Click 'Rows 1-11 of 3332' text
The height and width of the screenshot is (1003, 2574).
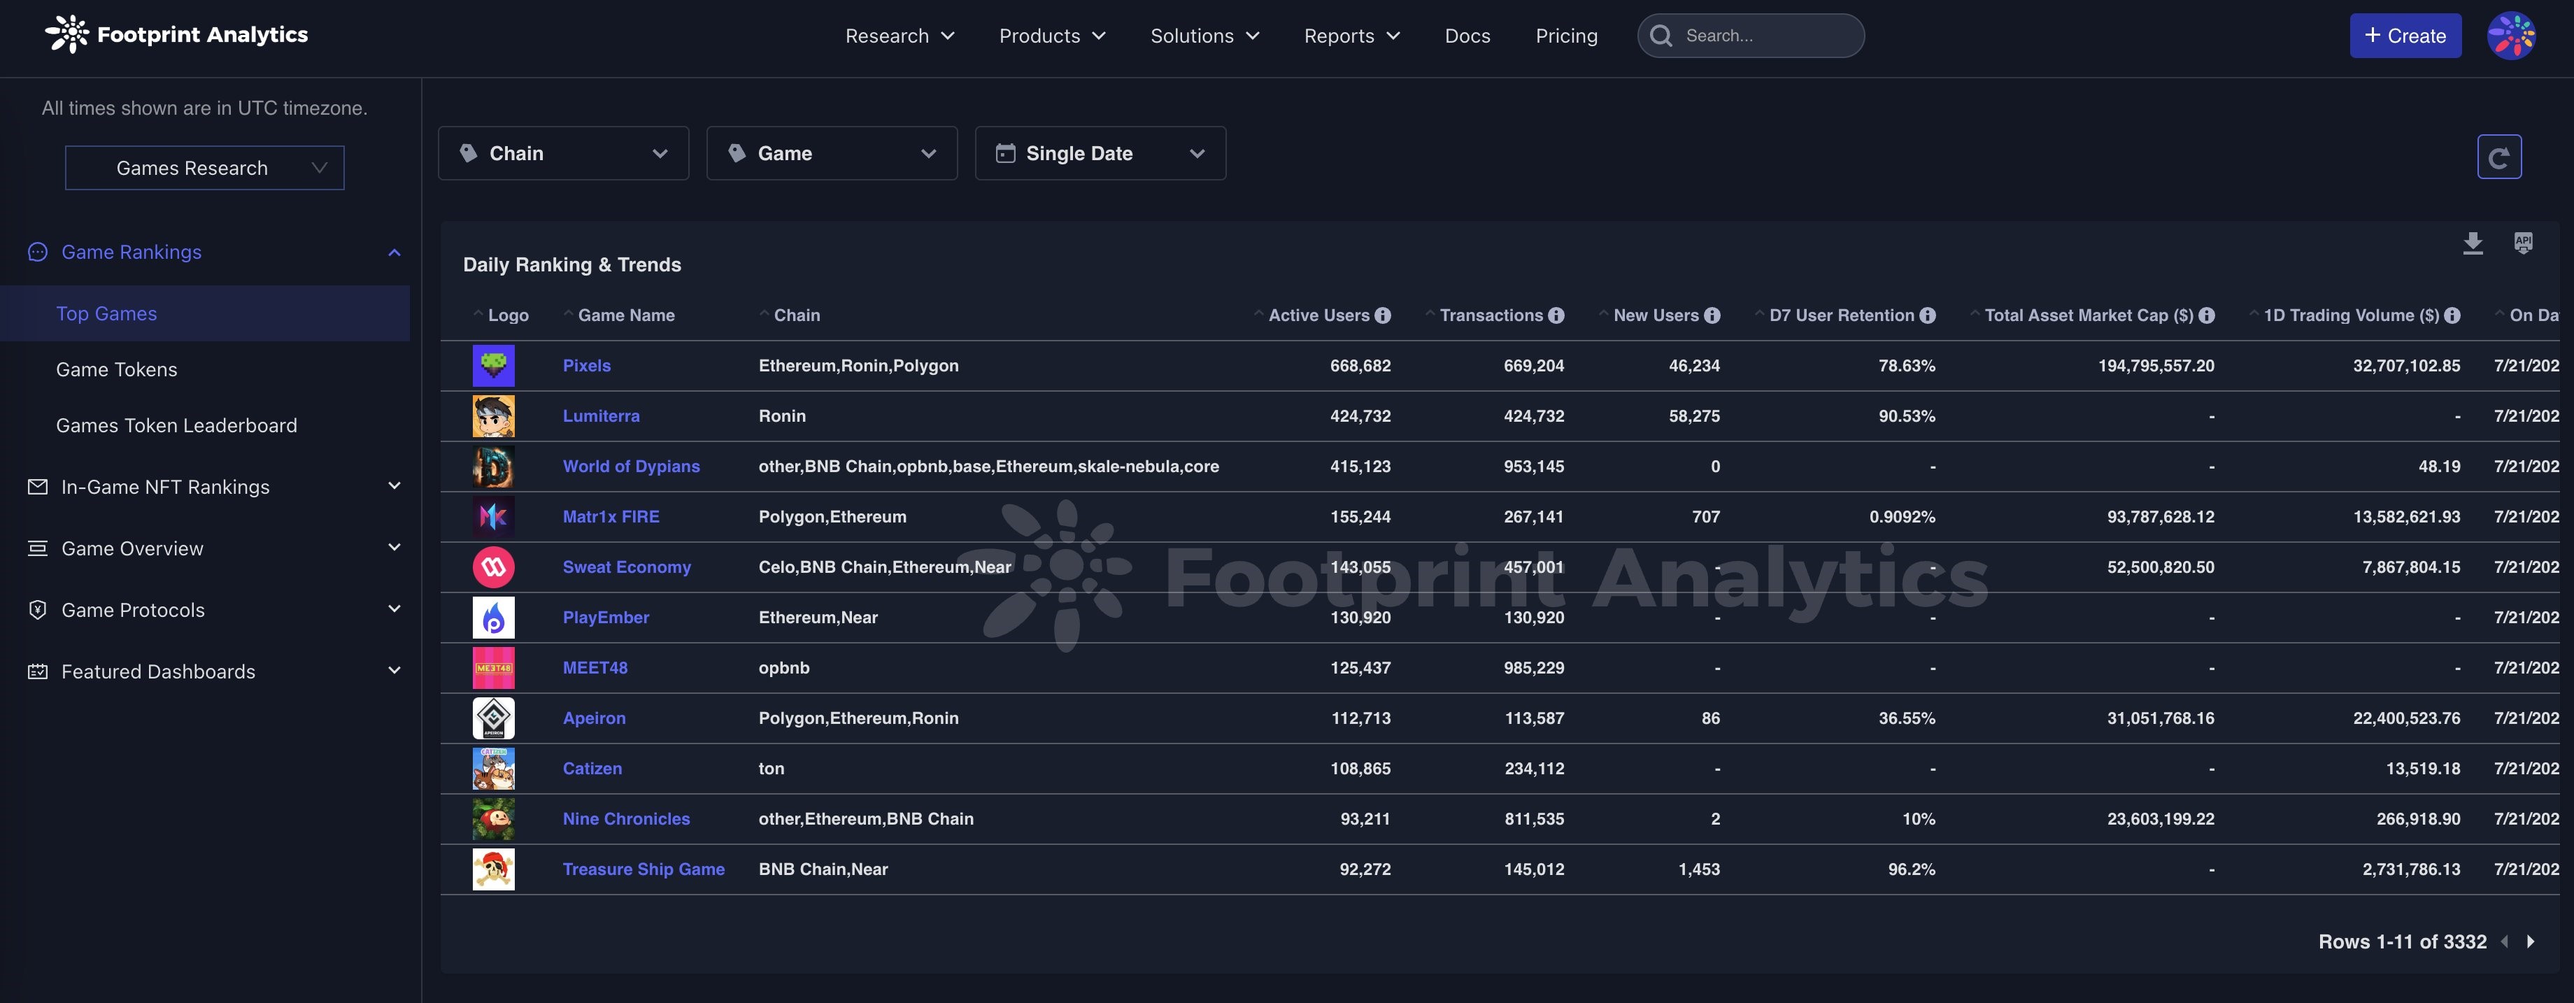(x=2402, y=942)
